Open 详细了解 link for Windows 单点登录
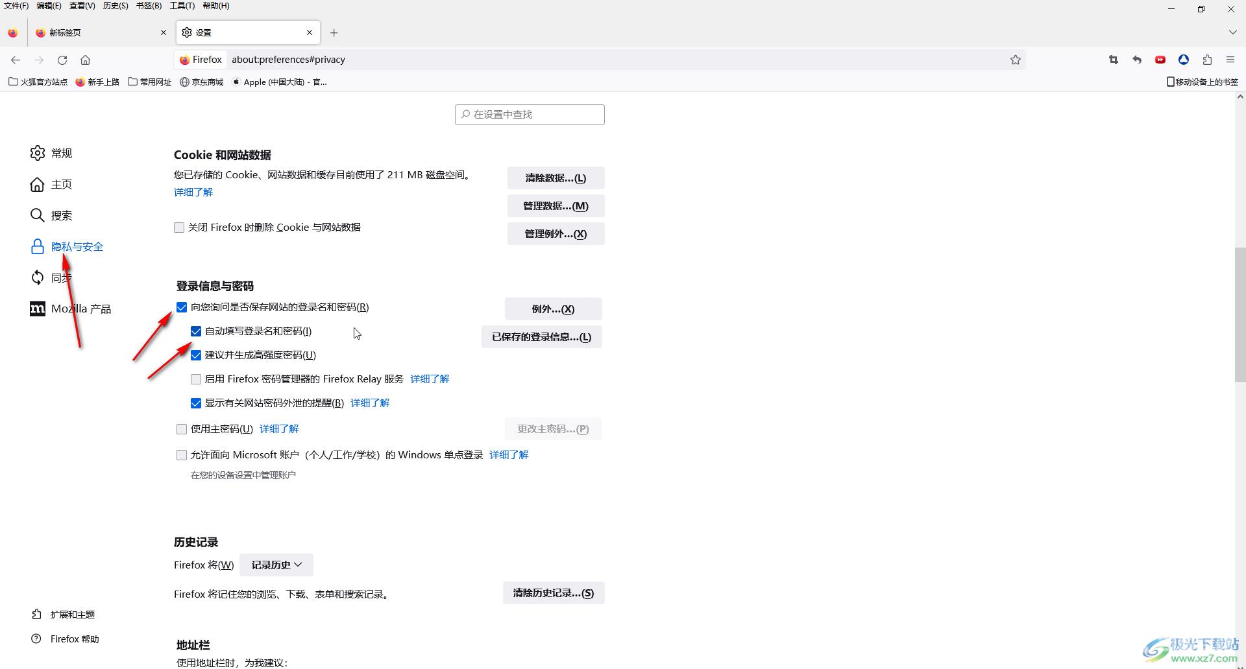Image resolution: width=1246 pixels, height=669 pixels. point(509,454)
